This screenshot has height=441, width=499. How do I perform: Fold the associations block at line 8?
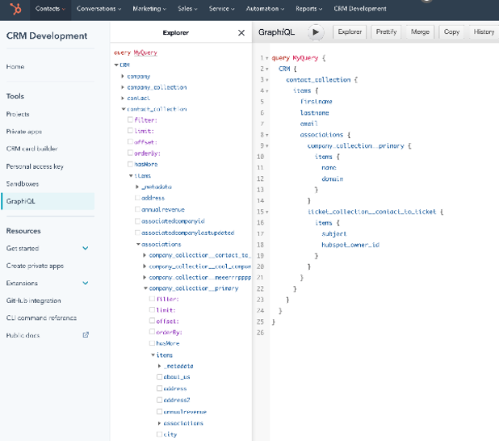pyautogui.click(x=266, y=135)
